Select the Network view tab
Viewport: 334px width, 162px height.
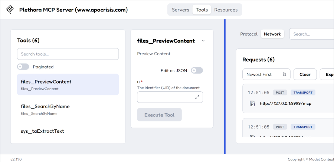pos(272,34)
